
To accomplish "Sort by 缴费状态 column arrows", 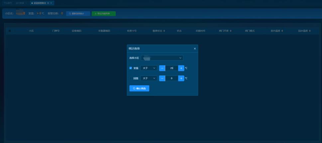I will pos(164,31).
